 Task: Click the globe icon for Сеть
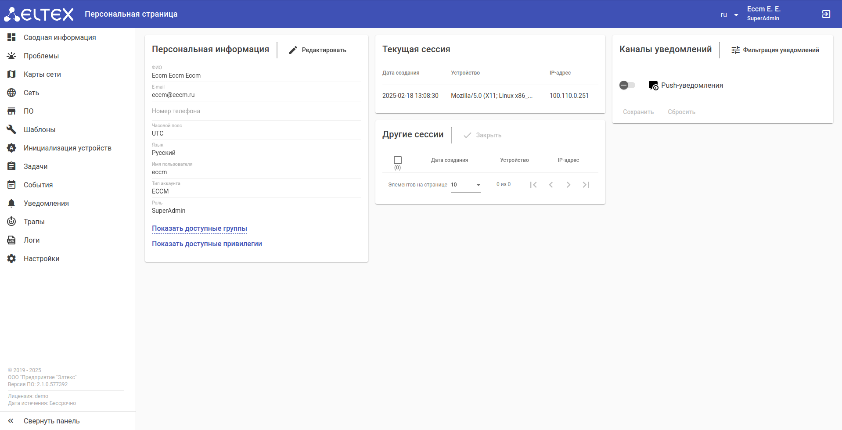(11, 93)
